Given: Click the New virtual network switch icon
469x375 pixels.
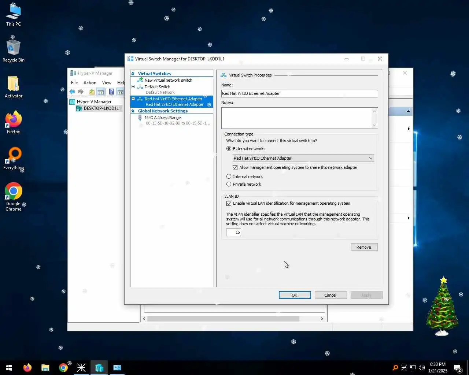Looking at the screenshot, I should click(140, 80).
